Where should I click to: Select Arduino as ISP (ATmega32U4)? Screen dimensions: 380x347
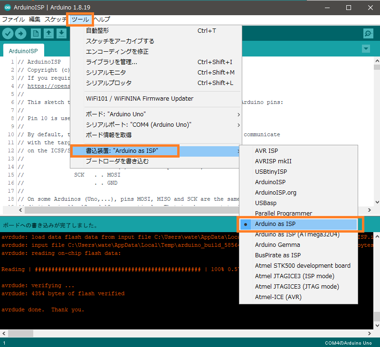tap(298, 235)
